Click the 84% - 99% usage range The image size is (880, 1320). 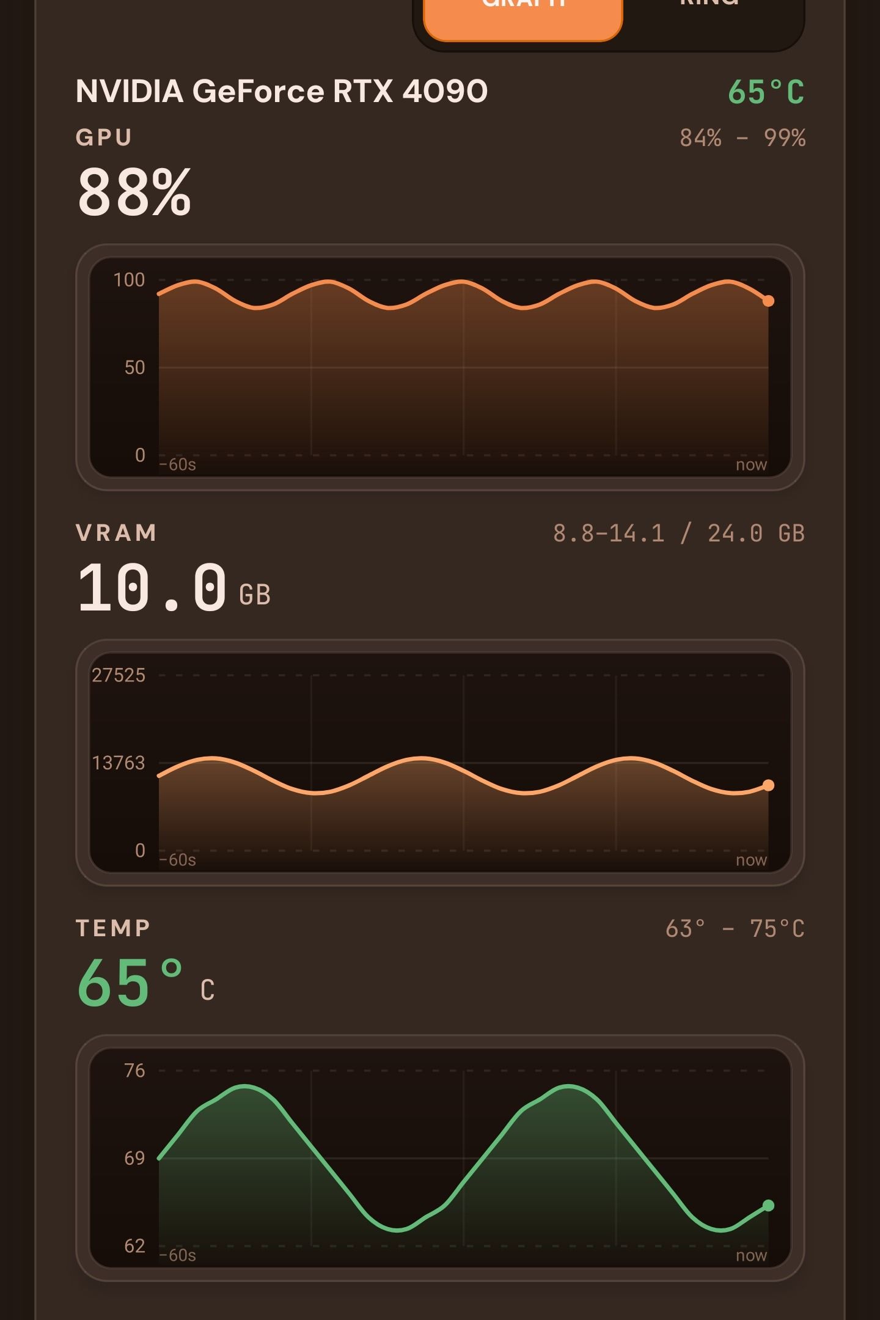pyautogui.click(x=743, y=138)
